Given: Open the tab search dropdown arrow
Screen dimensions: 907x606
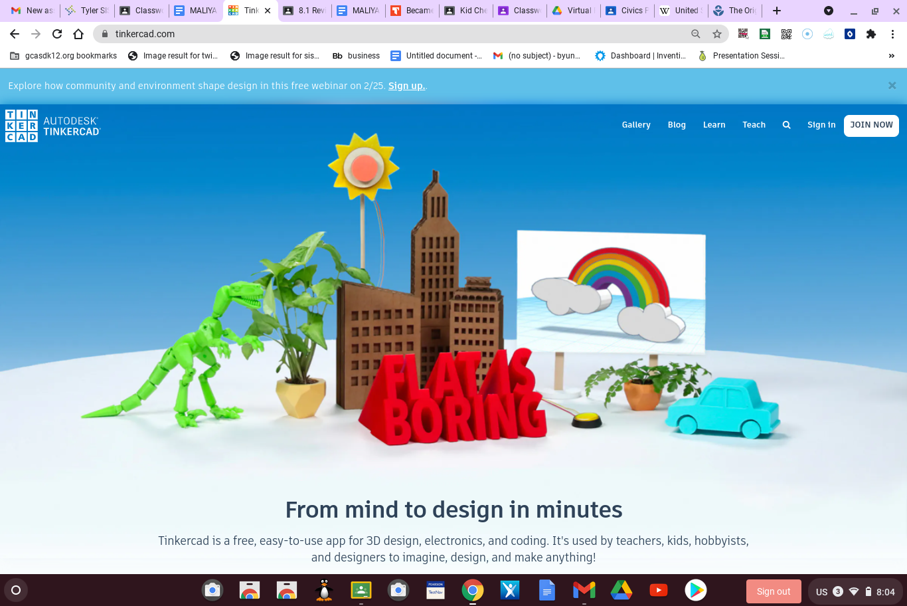Looking at the screenshot, I should [x=829, y=11].
